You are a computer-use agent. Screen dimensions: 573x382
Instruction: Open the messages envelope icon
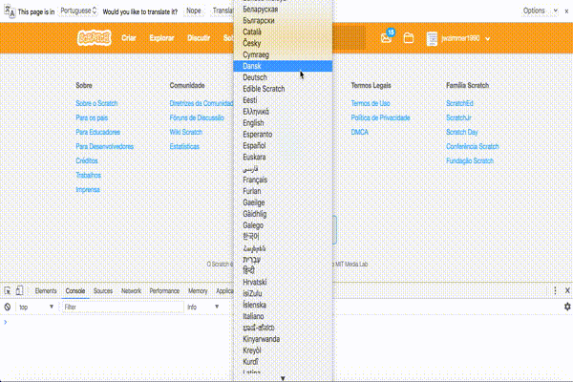click(x=386, y=38)
